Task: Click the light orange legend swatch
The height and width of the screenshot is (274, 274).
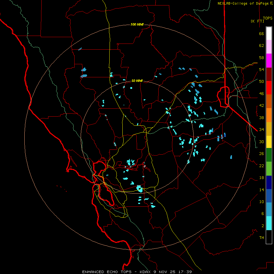Action: point(269,115)
